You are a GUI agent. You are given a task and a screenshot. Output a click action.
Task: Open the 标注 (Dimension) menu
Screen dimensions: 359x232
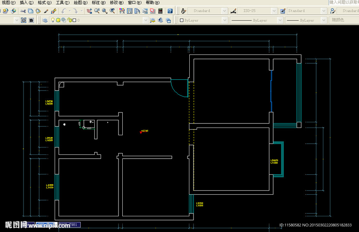coord(98,2)
